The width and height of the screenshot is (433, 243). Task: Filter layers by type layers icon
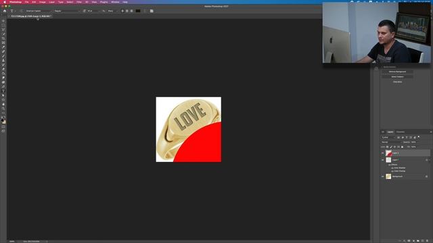(x=407, y=138)
